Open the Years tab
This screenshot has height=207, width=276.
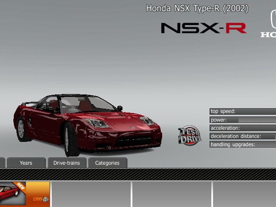(x=26, y=163)
